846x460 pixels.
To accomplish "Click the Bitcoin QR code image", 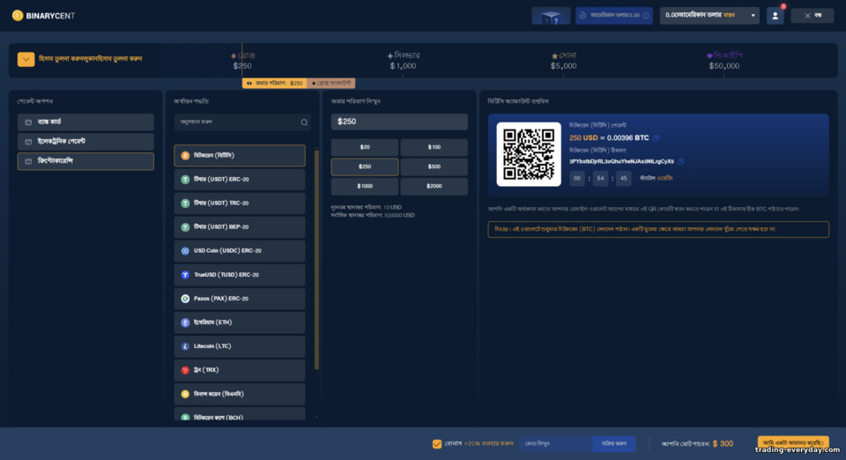I will tap(529, 154).
